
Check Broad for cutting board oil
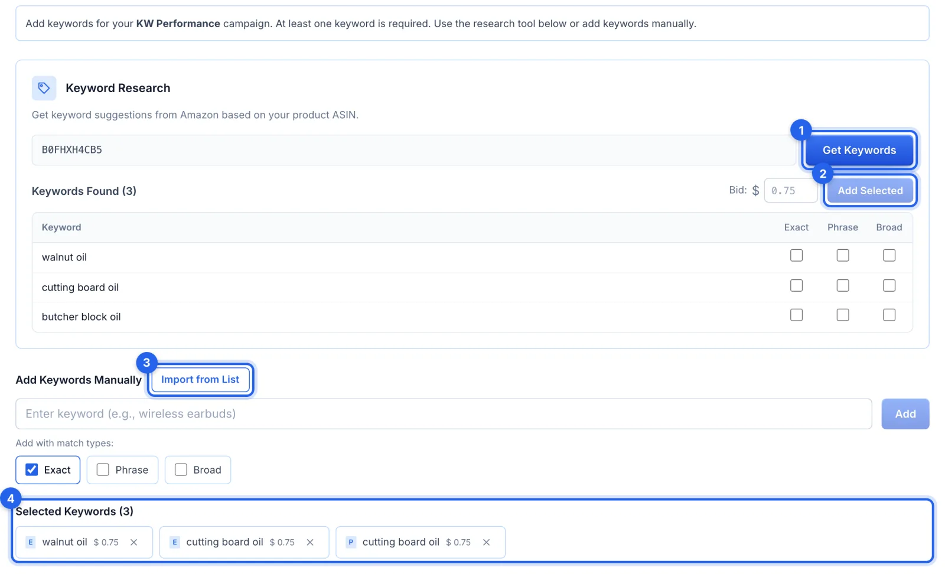tap(889, 286)
